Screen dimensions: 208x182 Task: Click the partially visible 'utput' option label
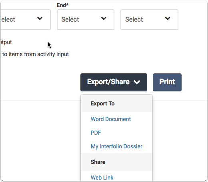tap(6, 42)
